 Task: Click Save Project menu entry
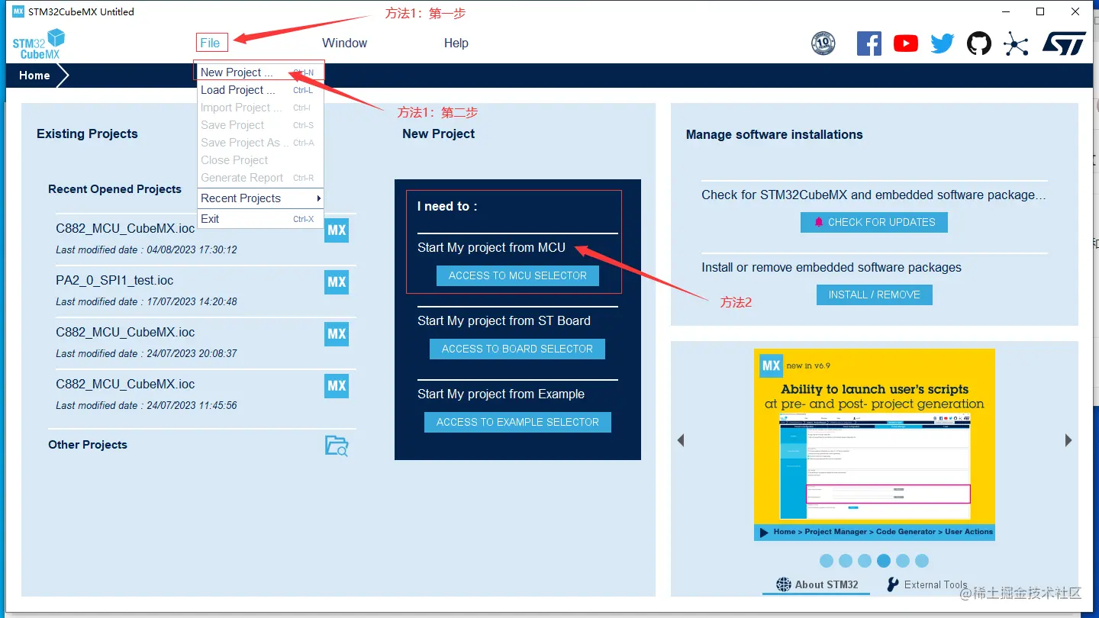point(260,125)
